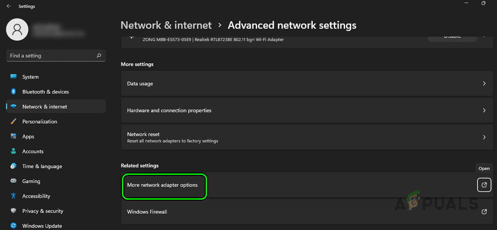Expand Hardware and connection properties chevron
497x230 pixels.
[x=484, y=110]
